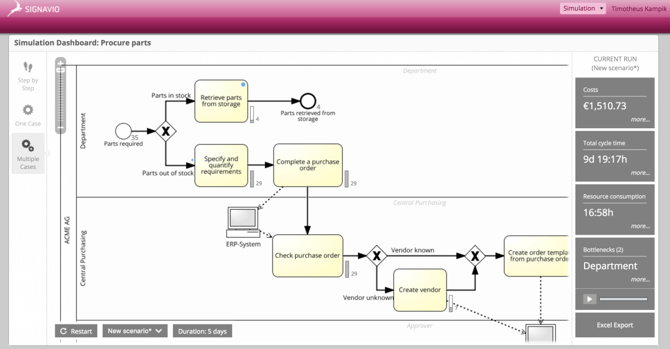The height and width of the screenshot is (349, 670).
Task: Click the double gears Multiple Cases icon
Action: coord(28,146)
